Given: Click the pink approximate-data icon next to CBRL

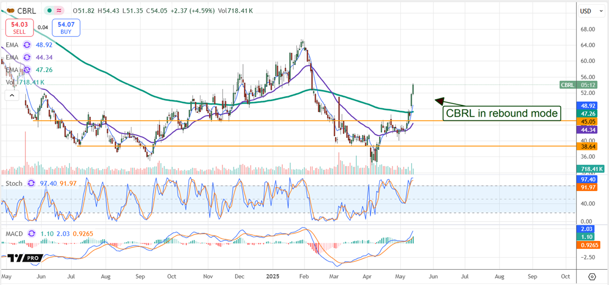Looking at the screenshot, I should coord(60,10).
